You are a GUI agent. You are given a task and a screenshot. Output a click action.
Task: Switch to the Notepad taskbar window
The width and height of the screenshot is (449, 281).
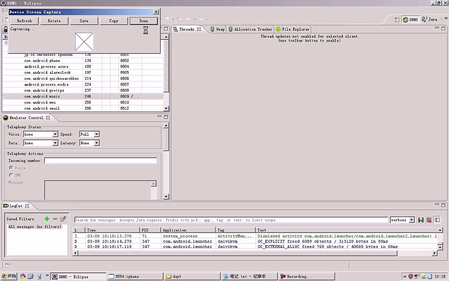point(249,276)
